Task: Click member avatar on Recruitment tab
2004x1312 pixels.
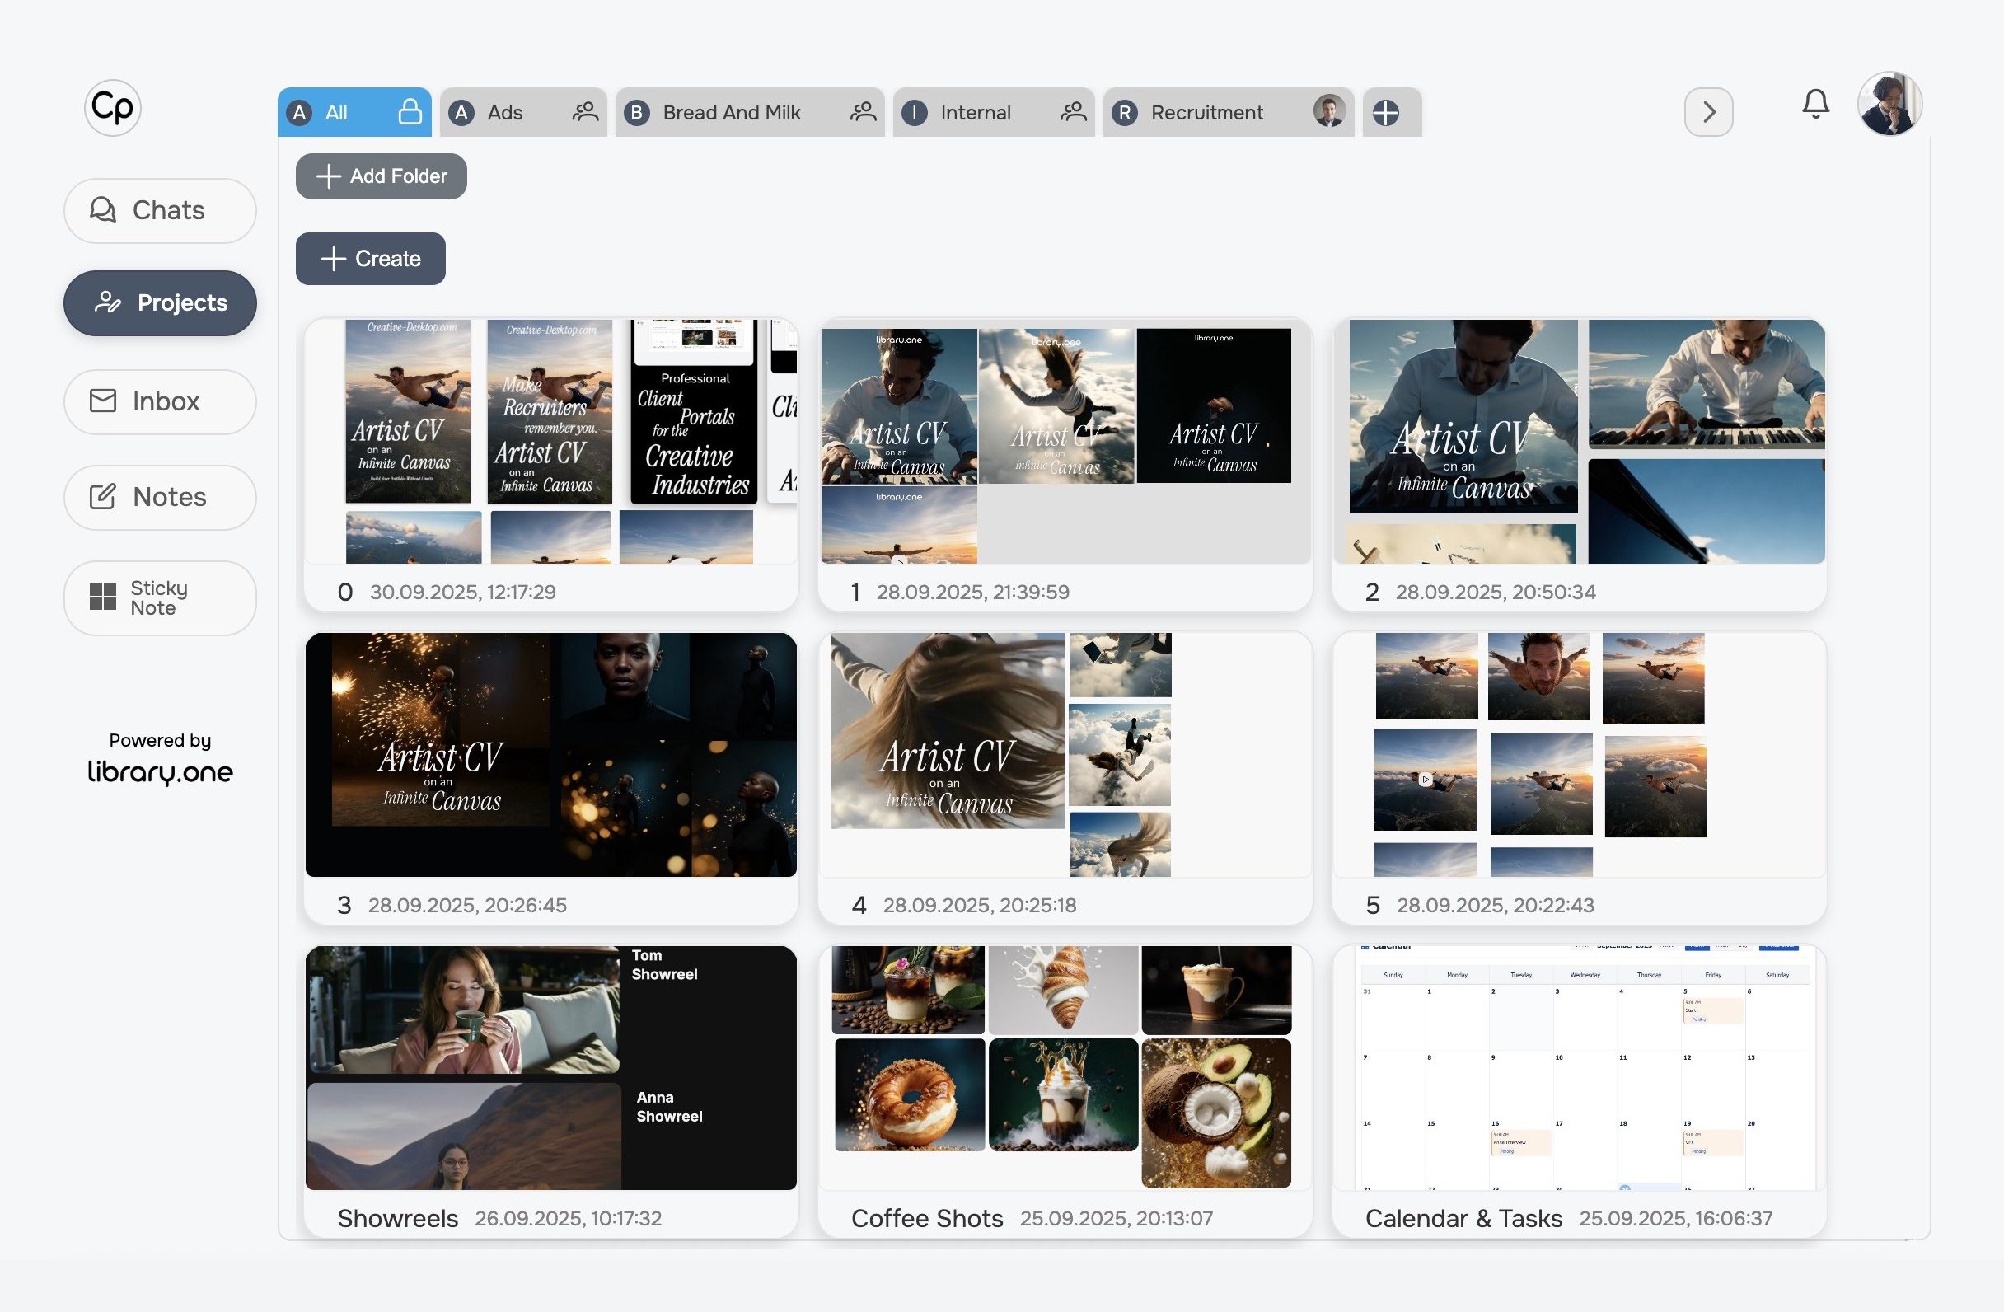Action: (x=1328, y=111)
